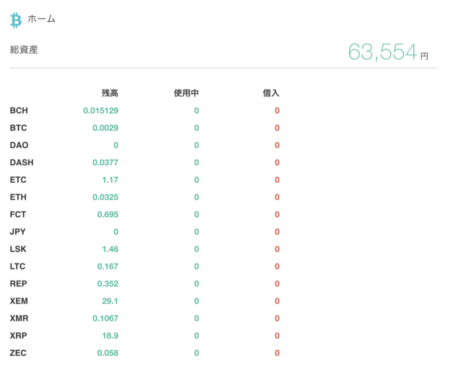
Task: Click the DASH balance 0.0377
Action: click(x=106, y=162)
